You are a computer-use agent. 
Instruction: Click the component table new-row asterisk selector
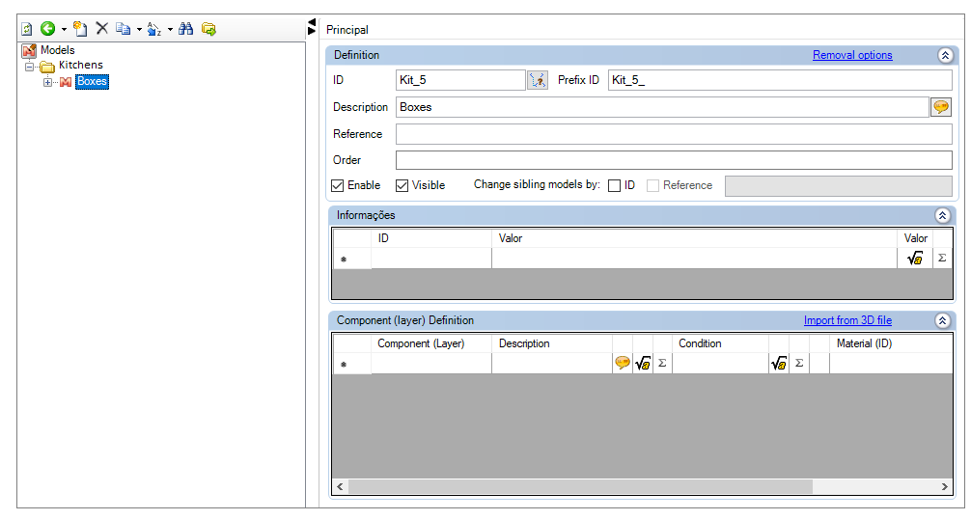(x=351, y=364)
